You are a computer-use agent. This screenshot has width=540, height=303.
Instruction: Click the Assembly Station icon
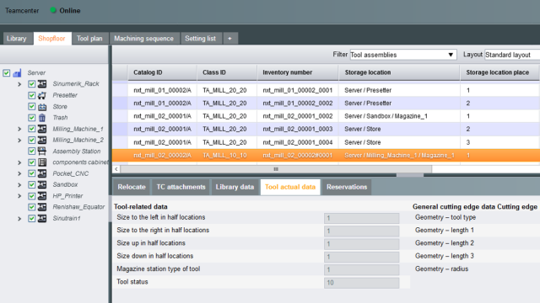click(x=42, y=151)
